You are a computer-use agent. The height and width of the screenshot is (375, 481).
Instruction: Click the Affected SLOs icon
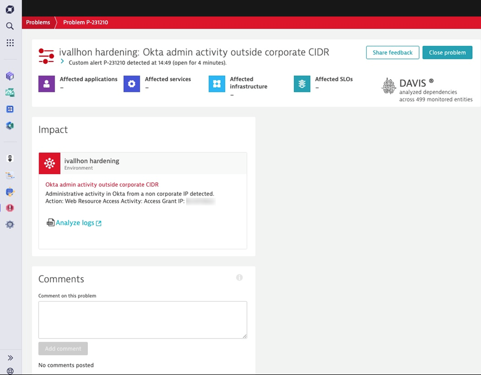[302, 84]
